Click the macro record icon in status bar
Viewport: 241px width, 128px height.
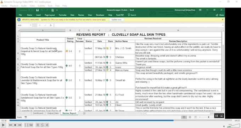26,117
